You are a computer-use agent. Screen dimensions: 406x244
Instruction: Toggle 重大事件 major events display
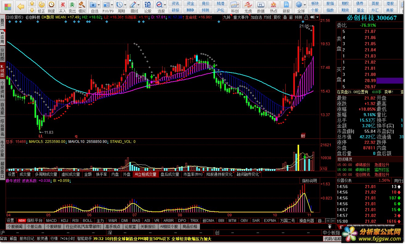tap(241, 18)
